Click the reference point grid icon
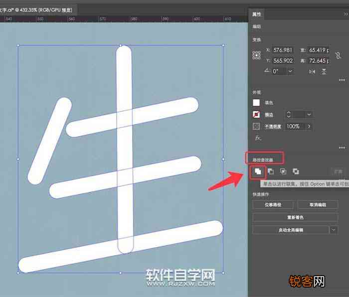Viewport: 349px width, 297px height. pyautogui.click(x=256, y=55)
